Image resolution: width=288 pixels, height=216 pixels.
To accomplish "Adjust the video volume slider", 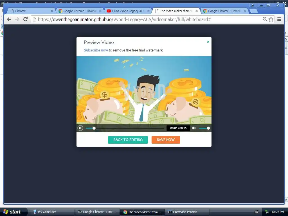I will pos(204,128).
